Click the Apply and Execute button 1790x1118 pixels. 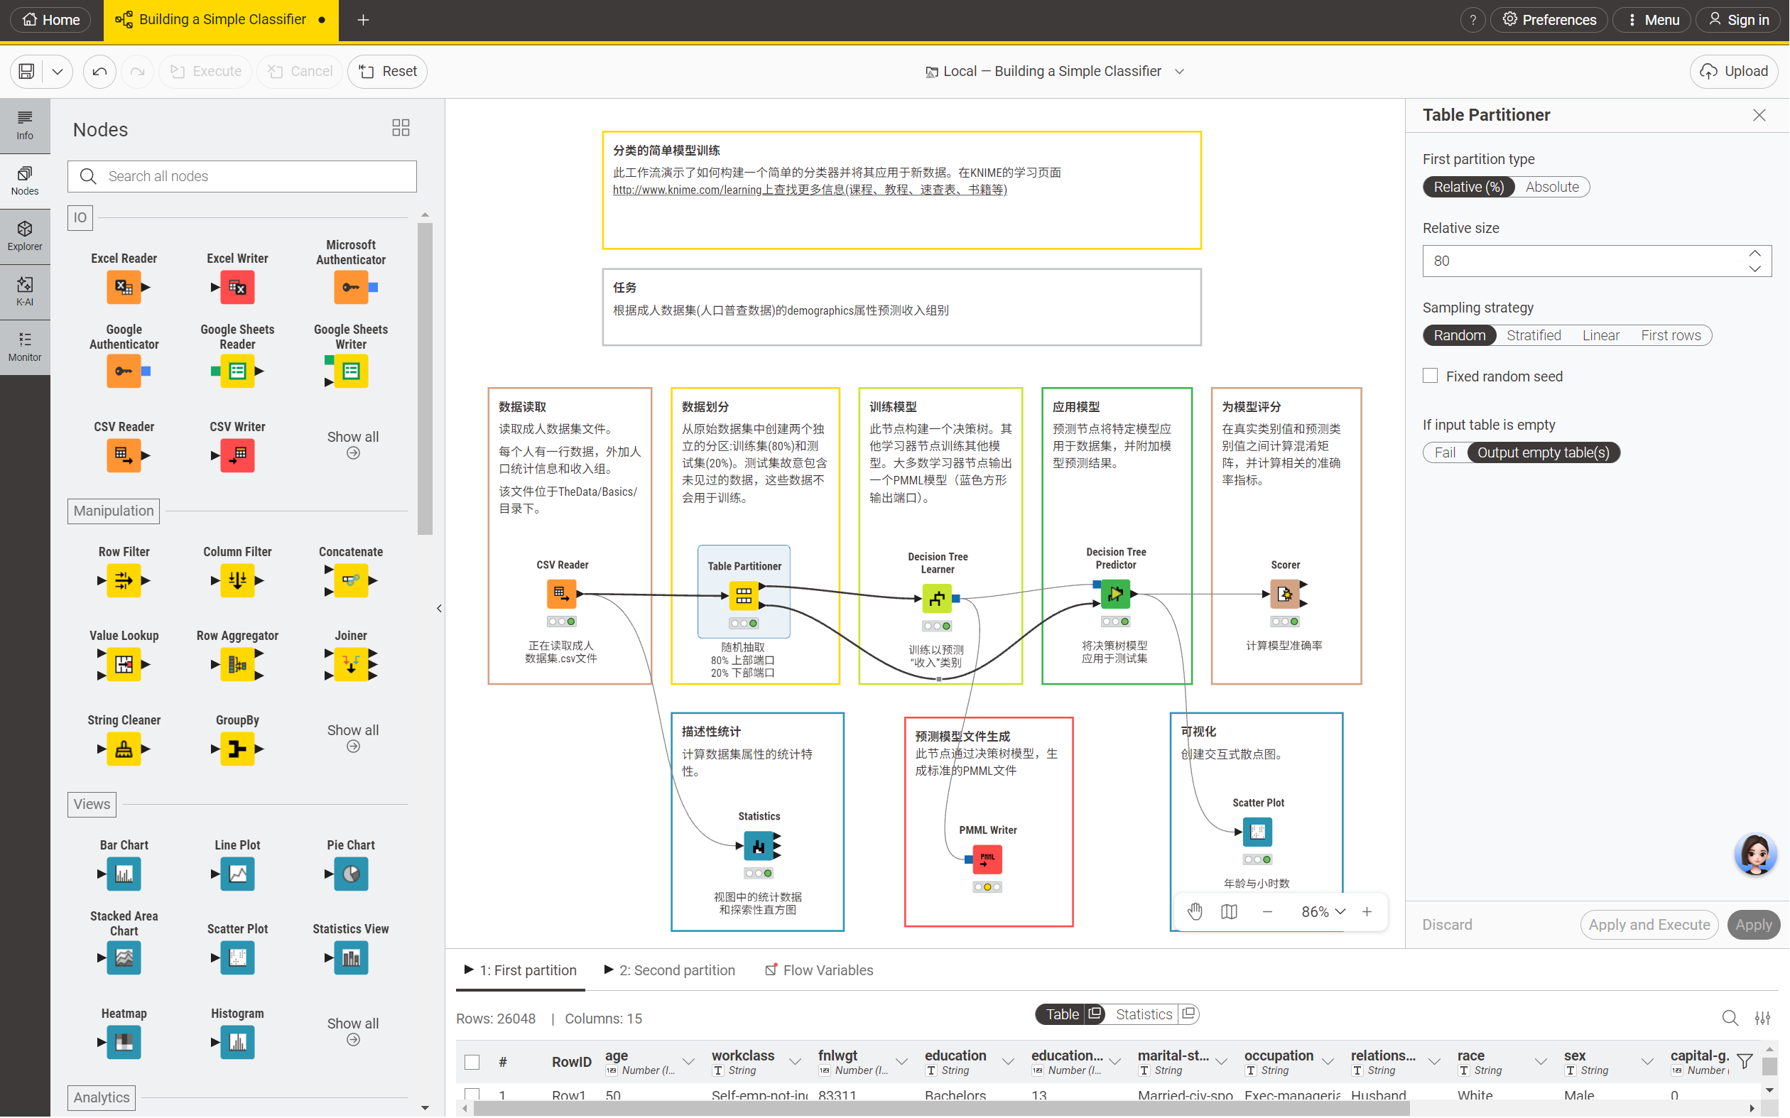click(x=1649, y=925)
